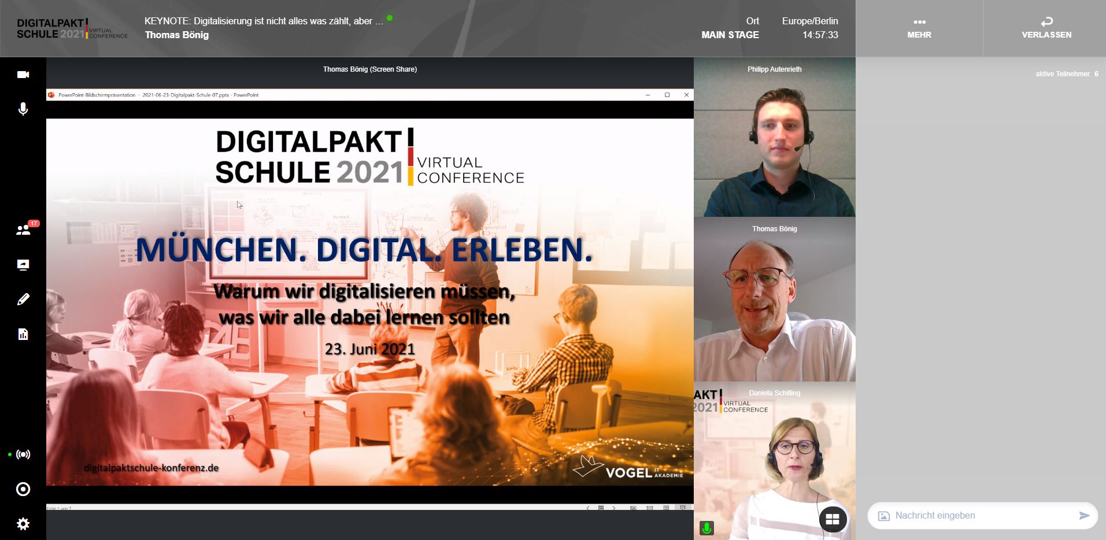The image size is (1106, 540).
Task: Minimize the shared PowerPoint window
Action: tap(648, 95)
